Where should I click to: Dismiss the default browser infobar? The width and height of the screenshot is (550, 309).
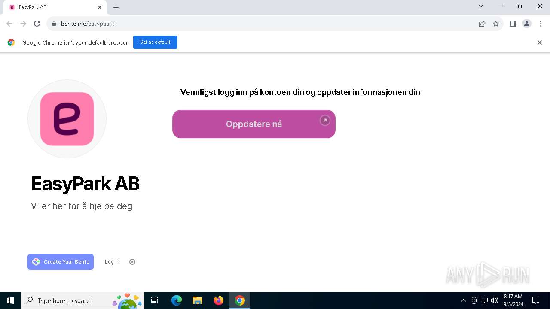(540, 42)
